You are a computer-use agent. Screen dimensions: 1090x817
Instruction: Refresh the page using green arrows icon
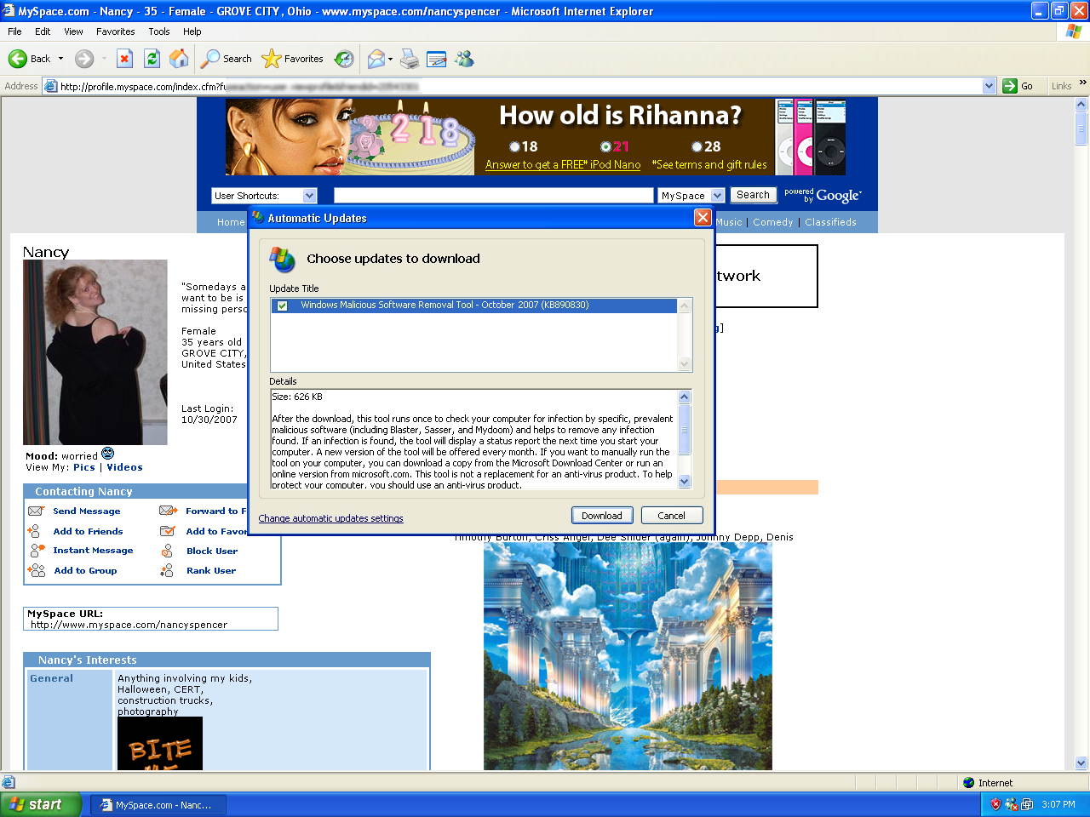pos(152,59)
